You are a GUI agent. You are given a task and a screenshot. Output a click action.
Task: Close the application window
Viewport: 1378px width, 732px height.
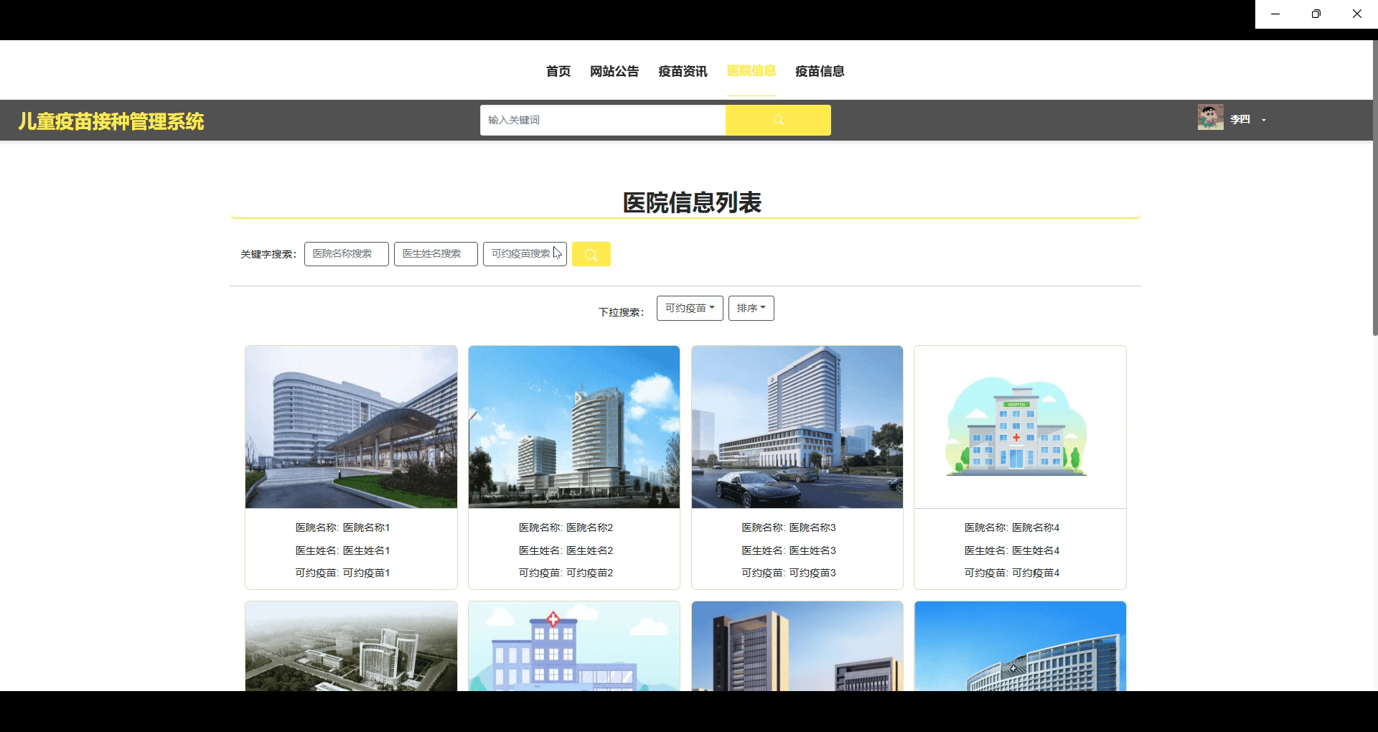point(1357,14)
